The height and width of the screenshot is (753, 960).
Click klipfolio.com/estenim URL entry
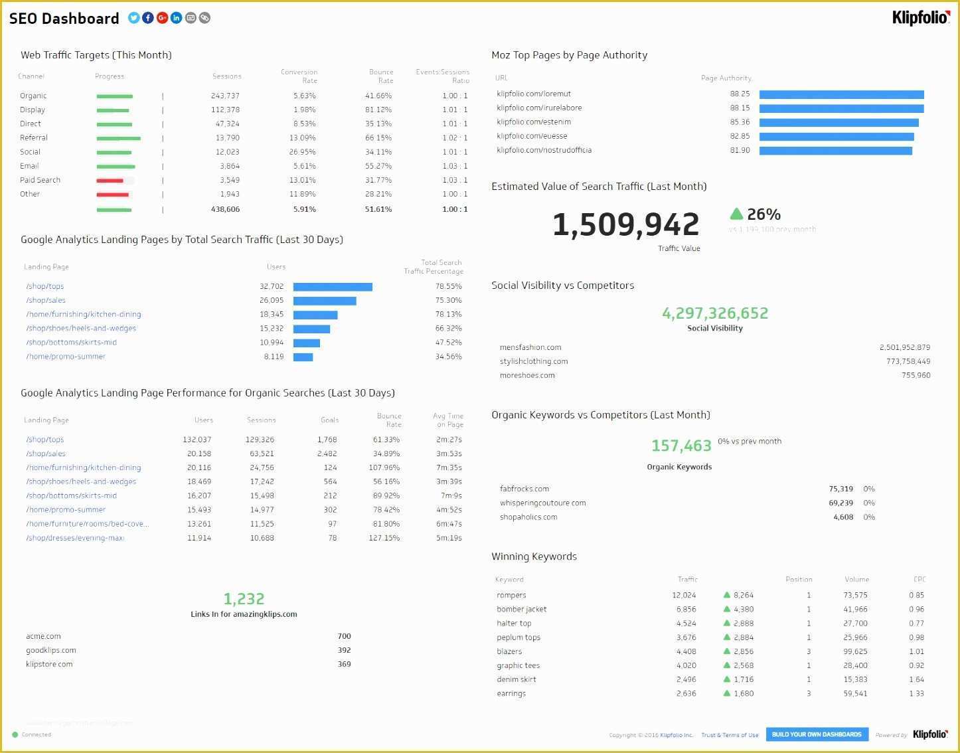(534, 122)
